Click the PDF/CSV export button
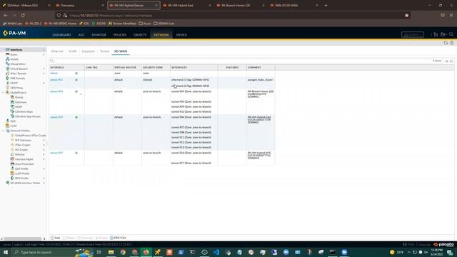The height and width of the screenshot is (257, 457). (118, 238)
